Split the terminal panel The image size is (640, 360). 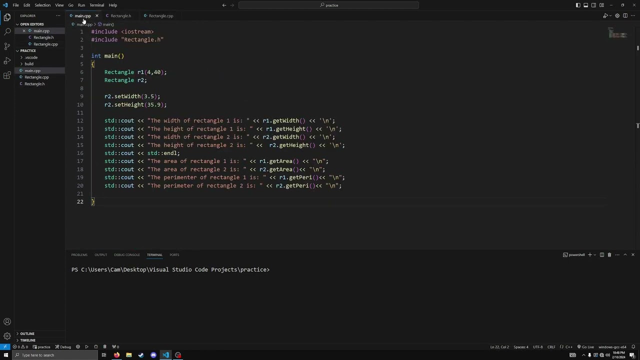(602, 255)
